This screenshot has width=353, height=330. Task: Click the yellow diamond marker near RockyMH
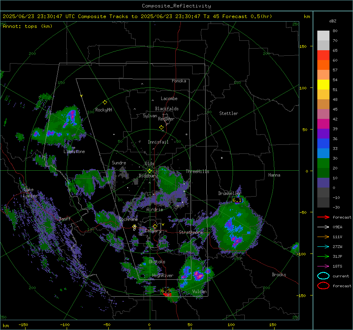click(x=105, y=102)
